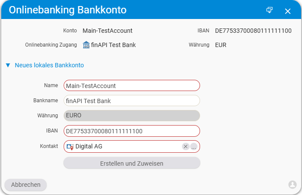Screen dimensions: 302x195
Task: Click the EUR currency value
Action: coord(221,45)
